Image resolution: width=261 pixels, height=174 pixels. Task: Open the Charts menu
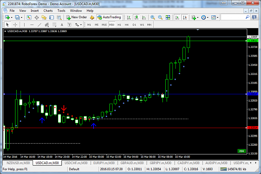point(48,11)
